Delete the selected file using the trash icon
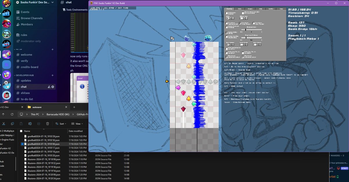Screen dimensions: 349x182 click(47, 124)
